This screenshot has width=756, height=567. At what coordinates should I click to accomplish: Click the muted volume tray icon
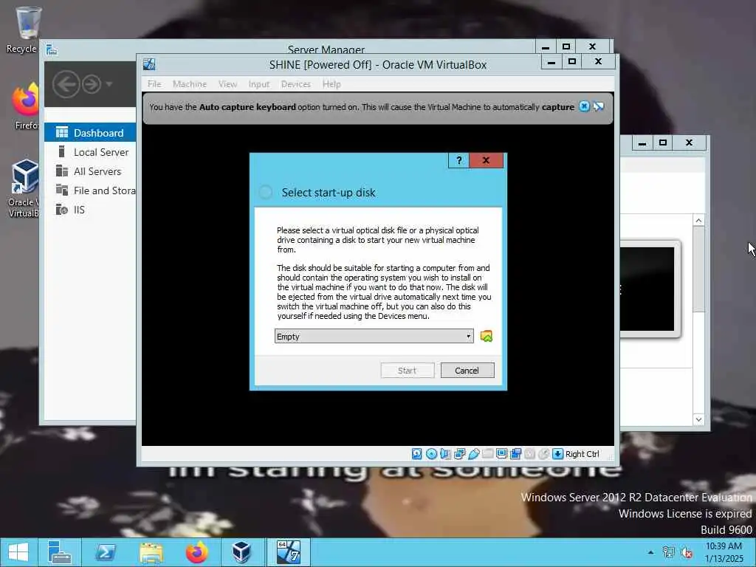686,552
